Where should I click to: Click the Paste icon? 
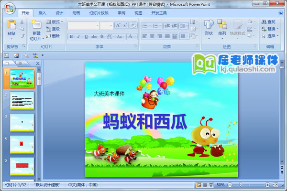11,24
